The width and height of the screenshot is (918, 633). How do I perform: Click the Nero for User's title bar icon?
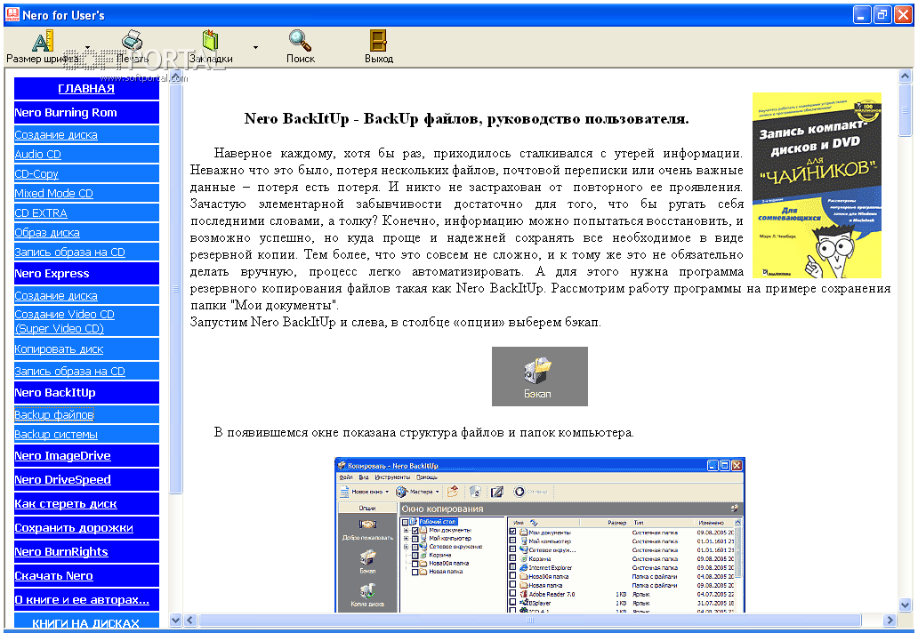point(12,14)
